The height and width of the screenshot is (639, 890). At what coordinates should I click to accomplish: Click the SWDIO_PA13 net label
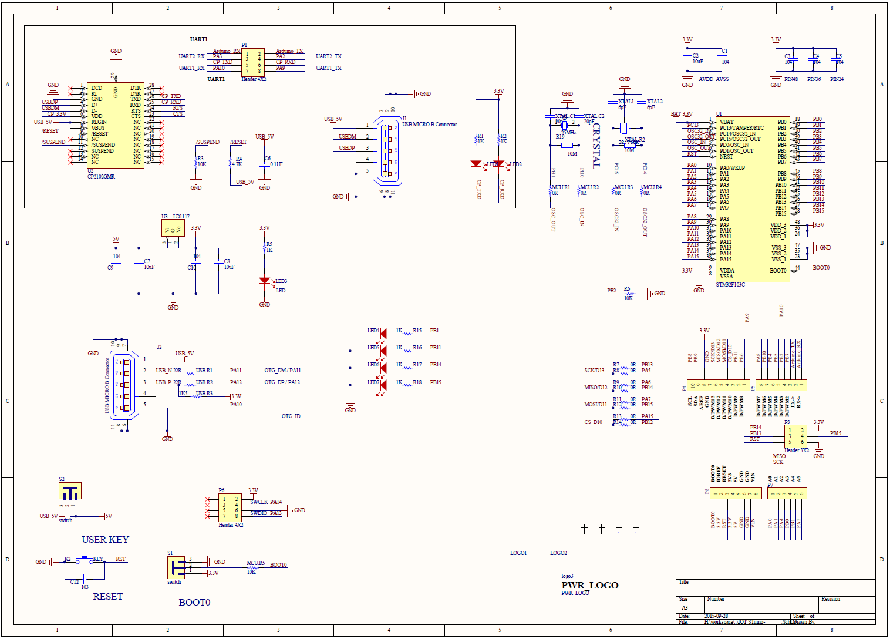click(266, 513)
